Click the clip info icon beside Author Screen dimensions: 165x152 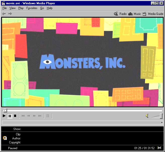coord(5,138)
